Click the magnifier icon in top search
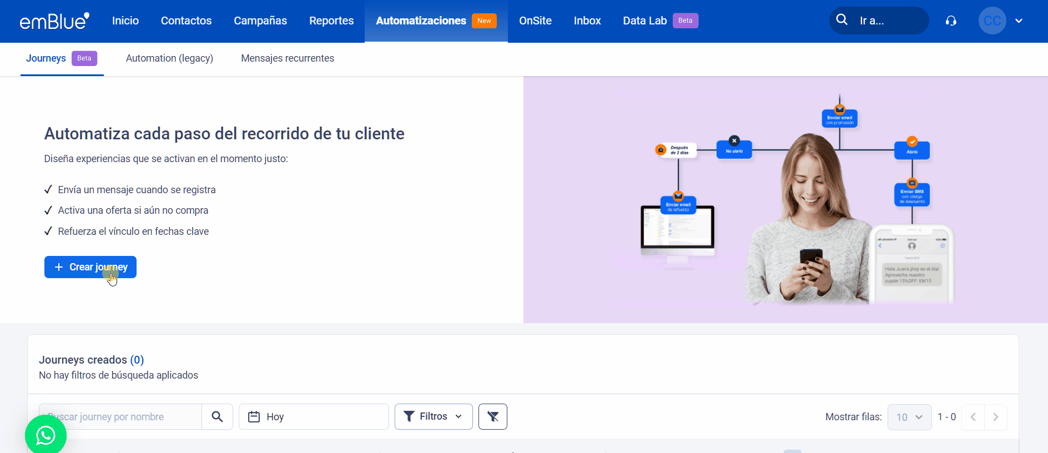 coord(842,20)
